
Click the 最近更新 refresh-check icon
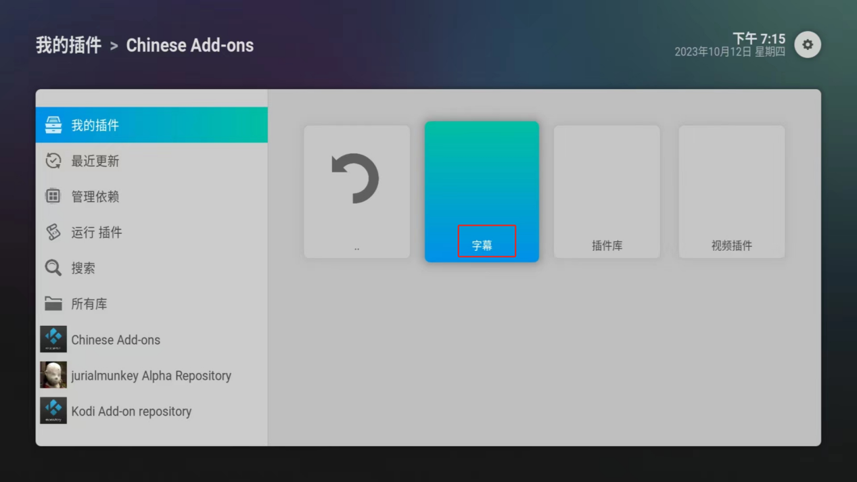point(53,161)
